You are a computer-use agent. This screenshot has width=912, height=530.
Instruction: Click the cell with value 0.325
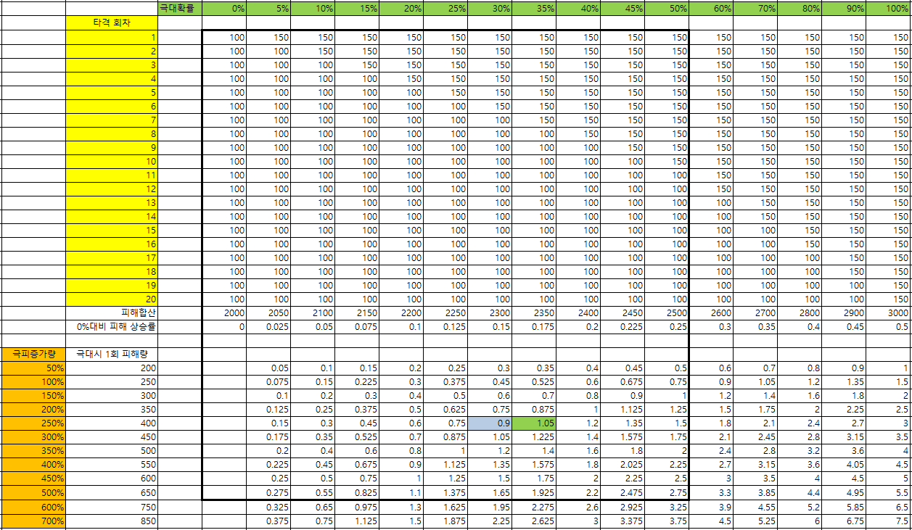point(268,507)
